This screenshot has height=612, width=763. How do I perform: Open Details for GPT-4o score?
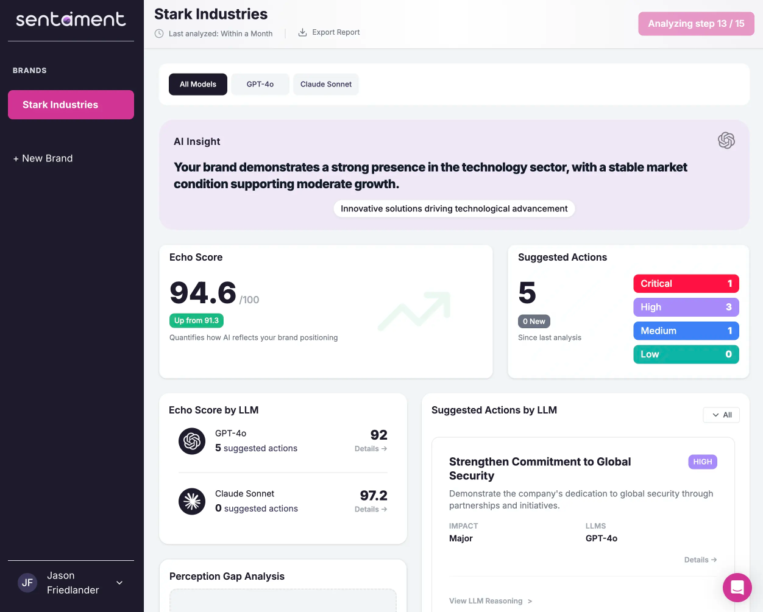click(x=371, y=449)
